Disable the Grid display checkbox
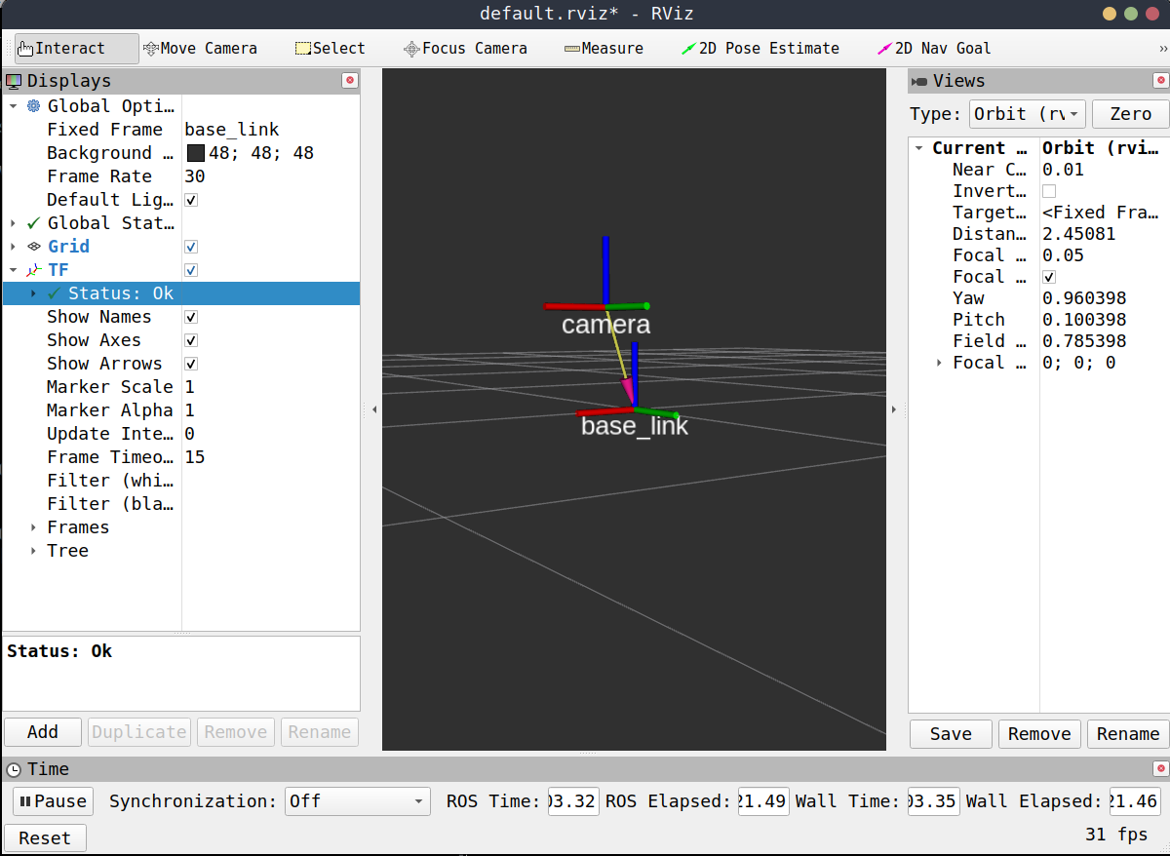 tap(191, 247)
